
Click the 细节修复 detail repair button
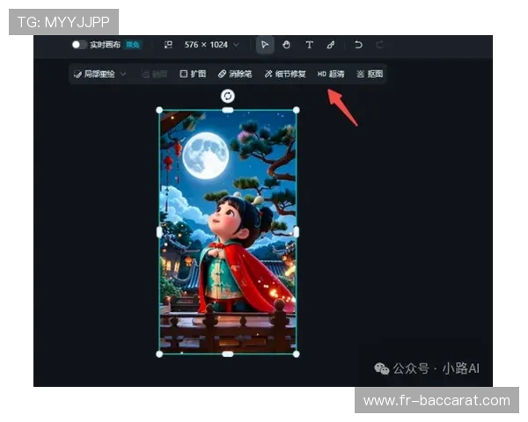tap(285, 74)
